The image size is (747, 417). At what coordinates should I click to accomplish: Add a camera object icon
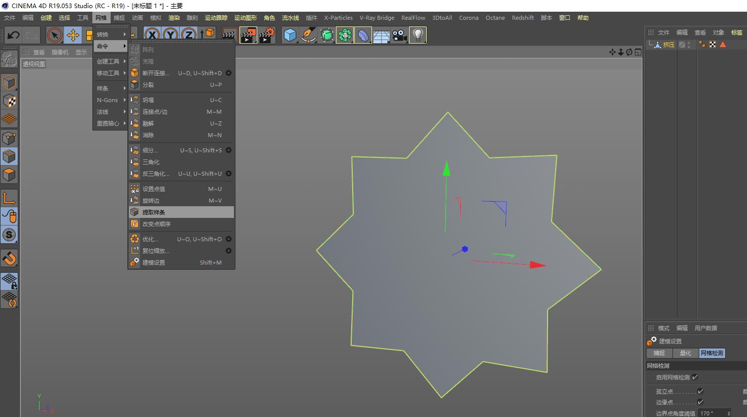400,35
